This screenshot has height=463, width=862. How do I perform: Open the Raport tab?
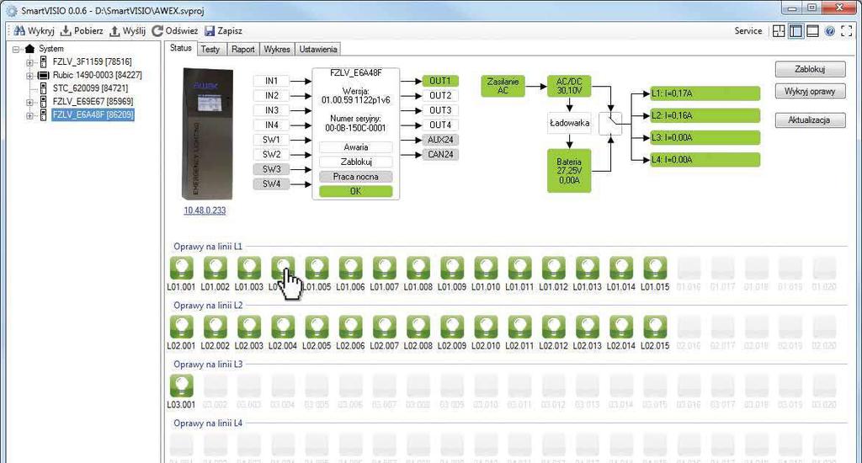click(x=242, y=49)
